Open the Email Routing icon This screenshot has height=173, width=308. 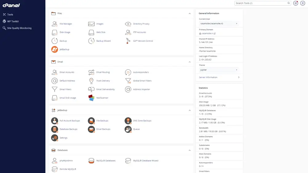tap(91, 72)
